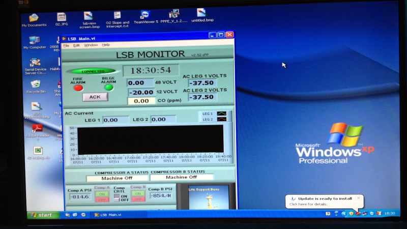Click the third Quick Launch icon on taskbar

click(x=83, y=215)
